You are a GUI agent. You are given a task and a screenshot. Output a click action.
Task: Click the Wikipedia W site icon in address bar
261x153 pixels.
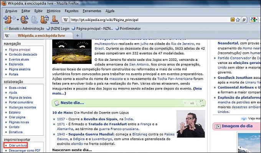(x=66, y=20)
